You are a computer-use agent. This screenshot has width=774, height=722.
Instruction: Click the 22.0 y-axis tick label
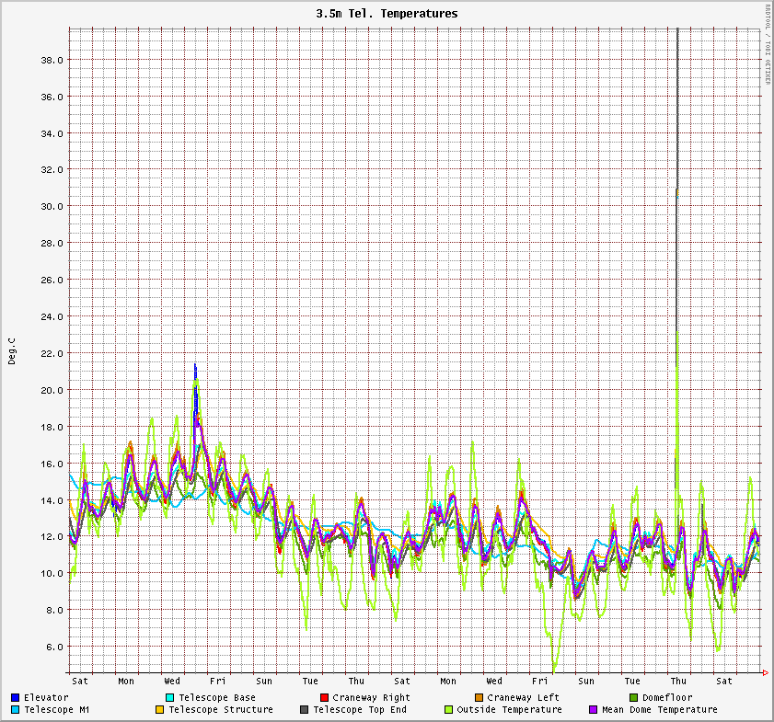tap(51, 353)
